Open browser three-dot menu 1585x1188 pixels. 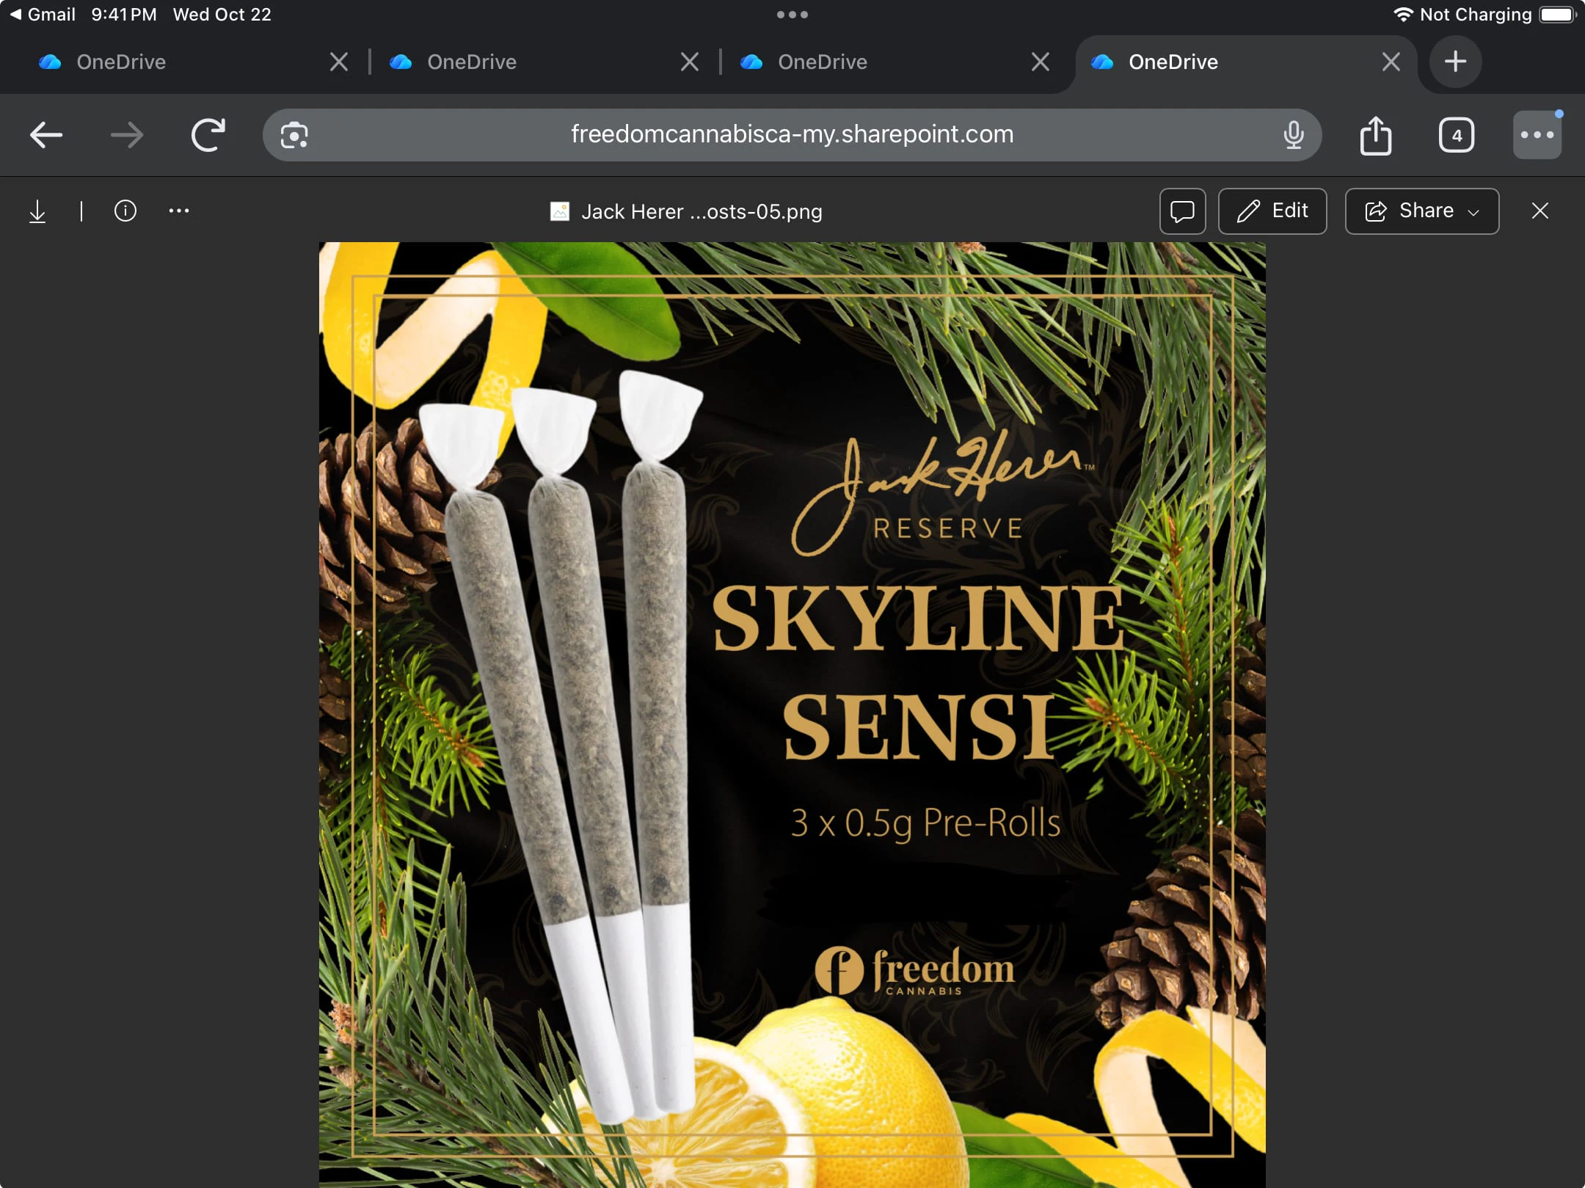[x=1537, y=135]
